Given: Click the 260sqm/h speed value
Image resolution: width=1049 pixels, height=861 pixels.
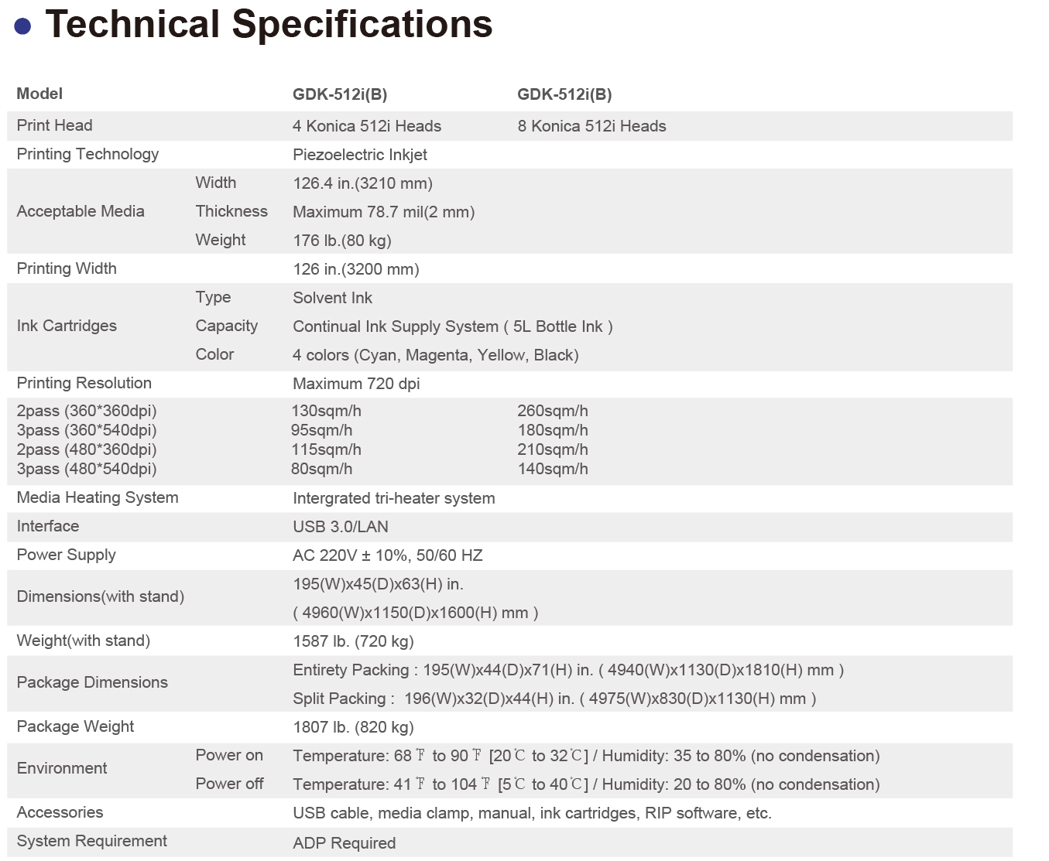Looking at the screenshot, I should (552, 411).
